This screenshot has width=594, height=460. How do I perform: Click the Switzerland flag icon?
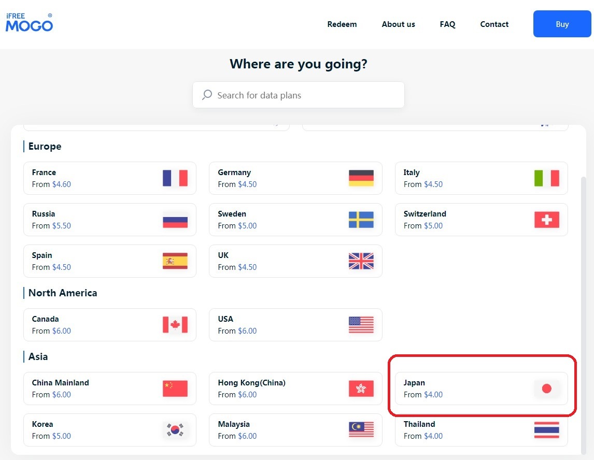click(546, 220)
